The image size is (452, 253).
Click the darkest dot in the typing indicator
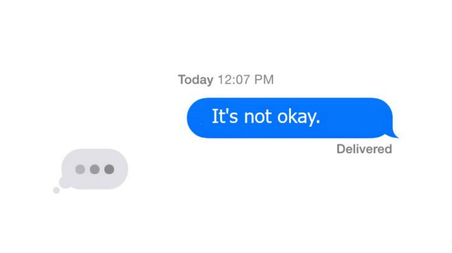point(109,169)
